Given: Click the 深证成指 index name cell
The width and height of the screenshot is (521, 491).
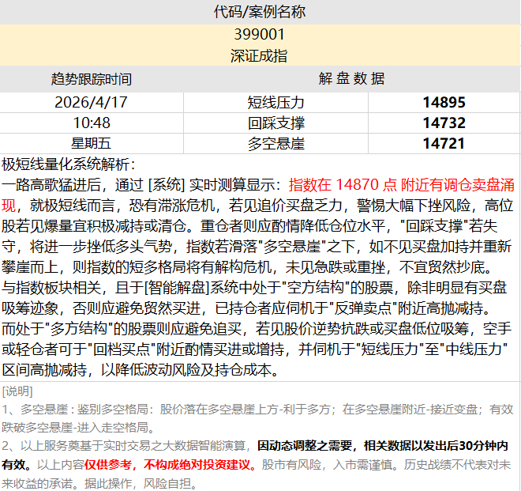Looking at the screenshot, I should coord(260,55).
